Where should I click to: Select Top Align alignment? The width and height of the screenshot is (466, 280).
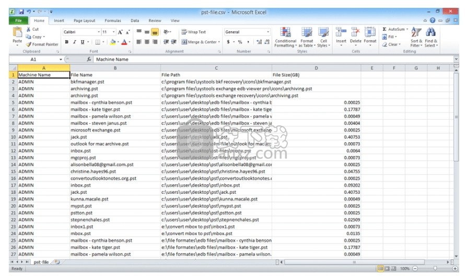tap(139, 32)
